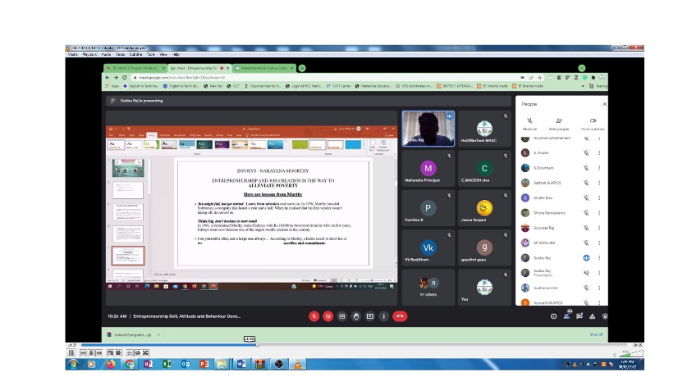Toggle the camera off button in Meet
Screen dimensions: 678x381
[328, 316]
